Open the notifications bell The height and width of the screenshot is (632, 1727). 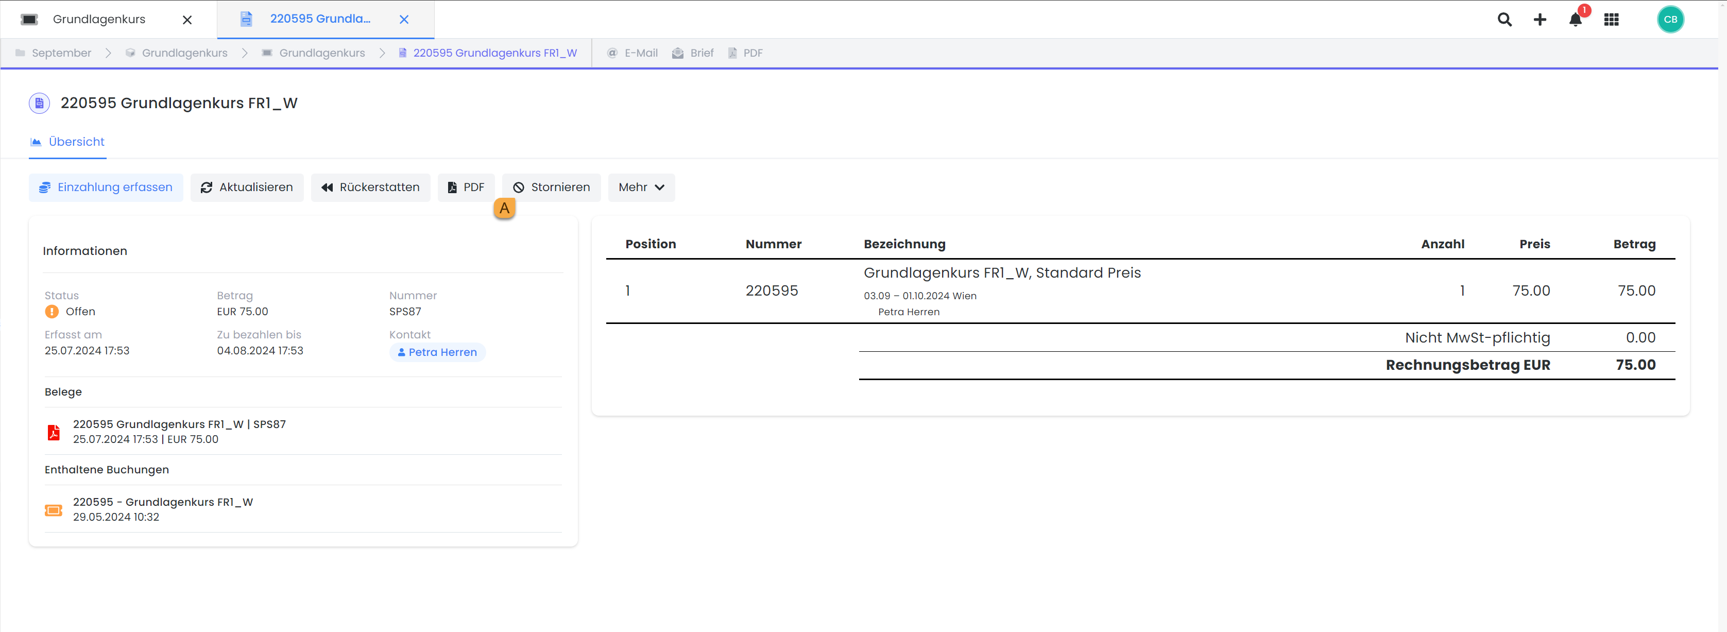[1576, 20]
